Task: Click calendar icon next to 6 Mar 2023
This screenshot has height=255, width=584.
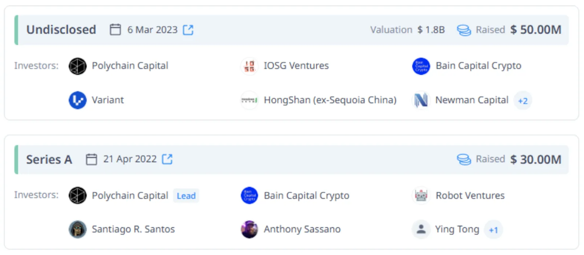Action: click(115, 30)
